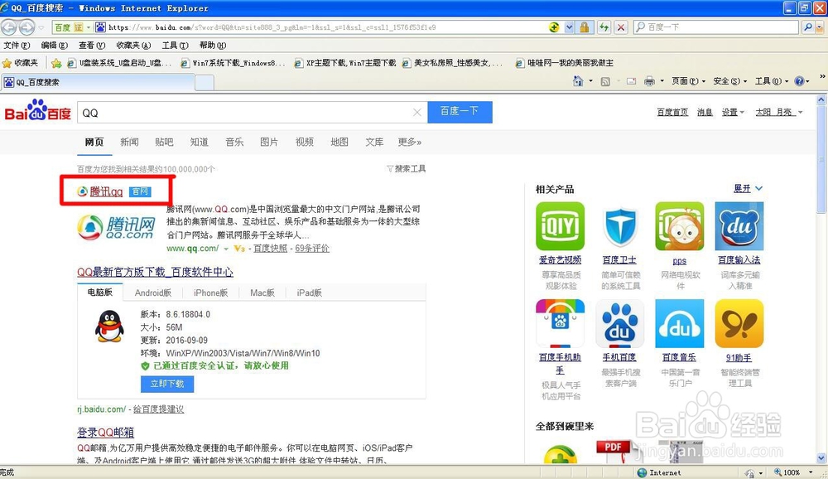Select the Android版 download tab
The image size is (828, 479).
click(x=152, y=293)
